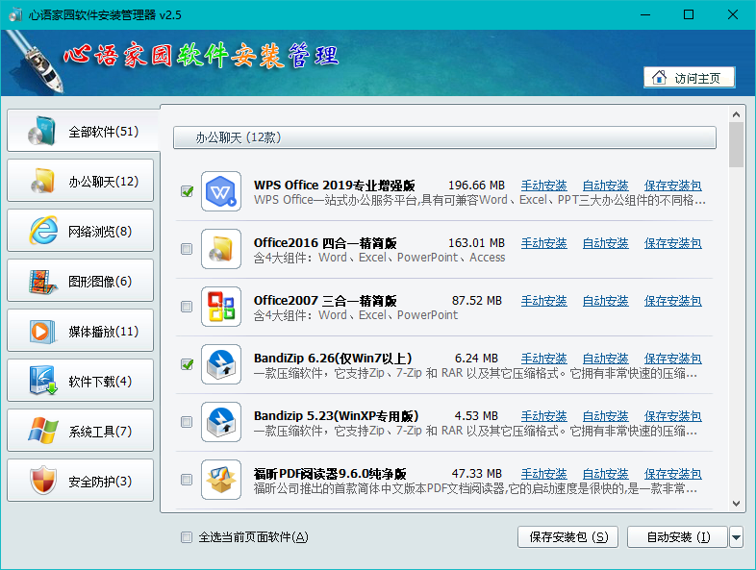The image size is (756, 570).
Task: Click 保存安装包 link for Office2016
Action: (x=672, y=243)
